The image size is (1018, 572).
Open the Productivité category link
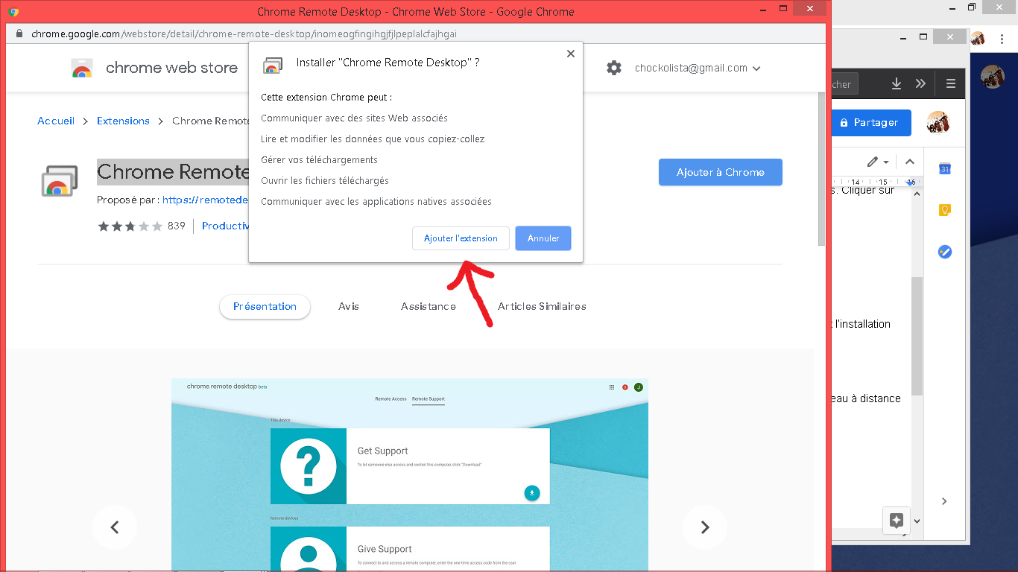coord(225,226)
